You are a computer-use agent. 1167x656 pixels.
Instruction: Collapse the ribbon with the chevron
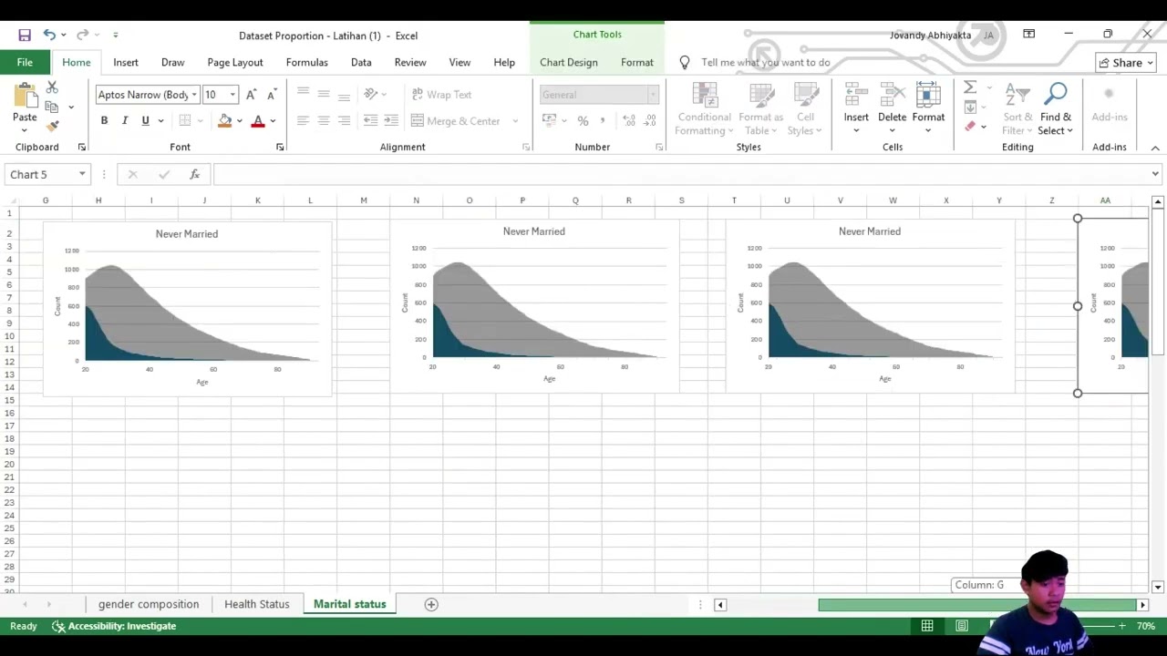(x=1155, y=148)
